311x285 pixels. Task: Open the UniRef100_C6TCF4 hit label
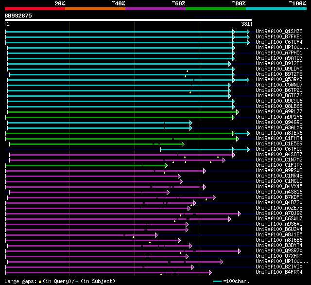279,42
